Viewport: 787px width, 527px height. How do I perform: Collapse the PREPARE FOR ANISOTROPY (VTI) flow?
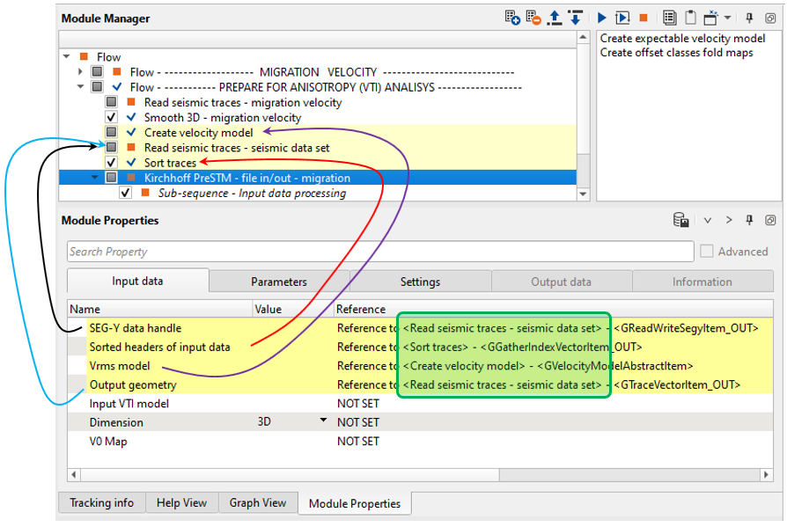coord(82,87)
